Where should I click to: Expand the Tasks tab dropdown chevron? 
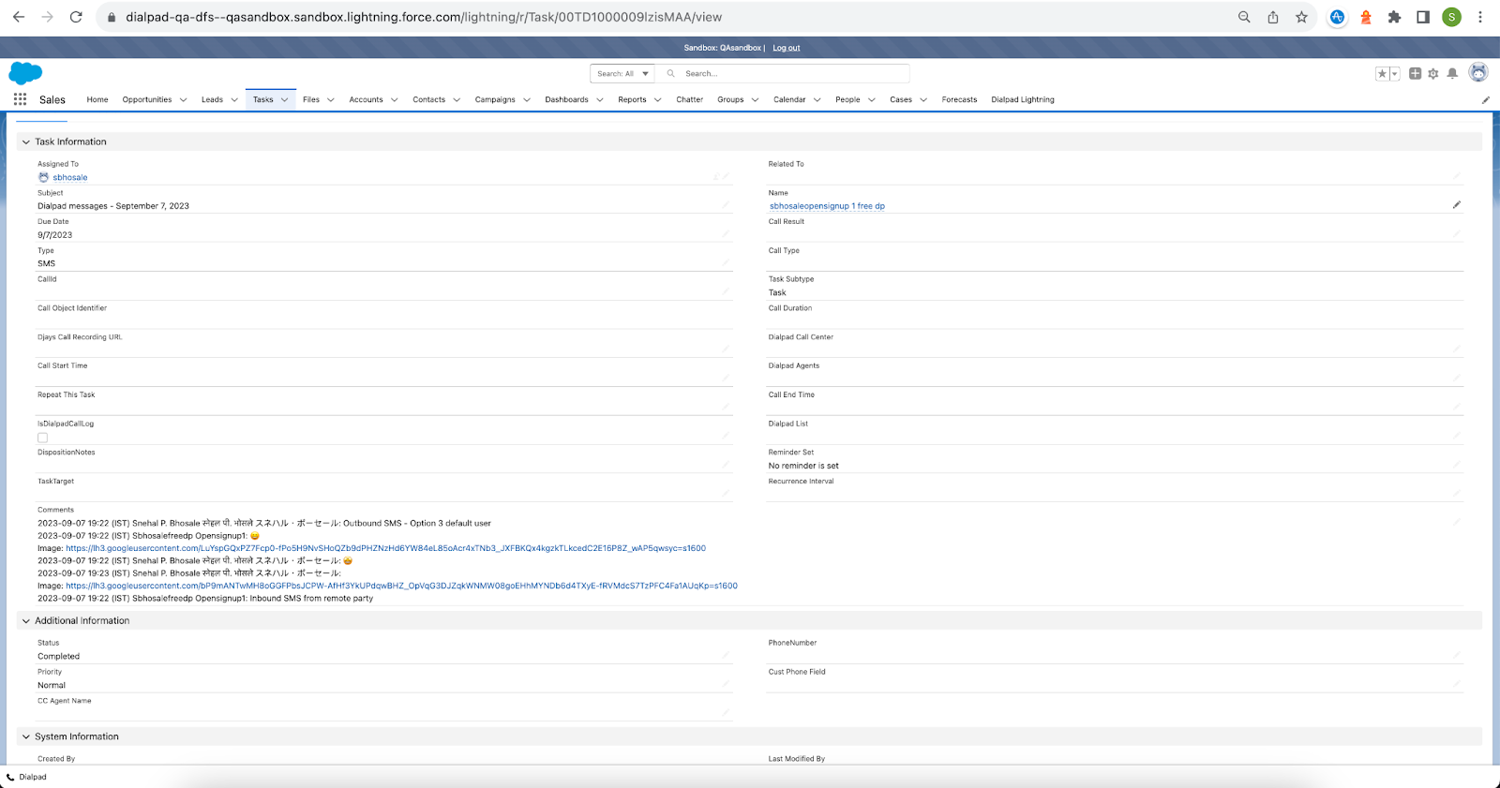point(285,100)
